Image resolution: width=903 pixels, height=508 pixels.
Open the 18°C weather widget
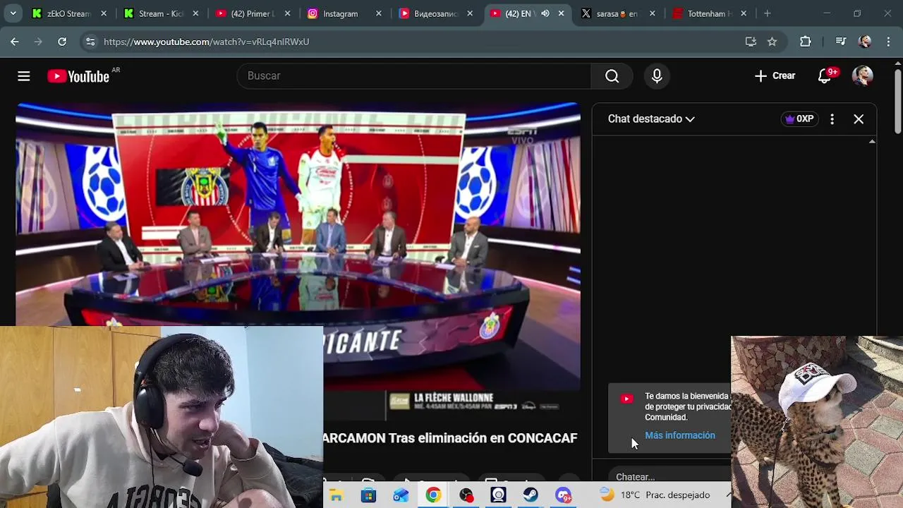pyautogui.click(x=654, y=495)
